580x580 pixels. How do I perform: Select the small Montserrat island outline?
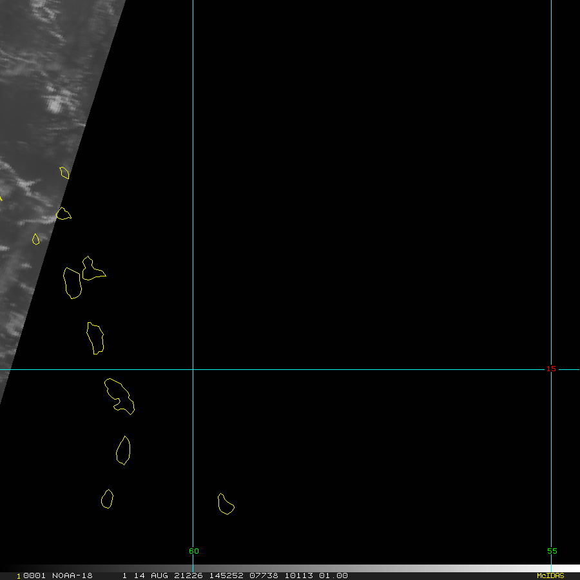(35, 239)
